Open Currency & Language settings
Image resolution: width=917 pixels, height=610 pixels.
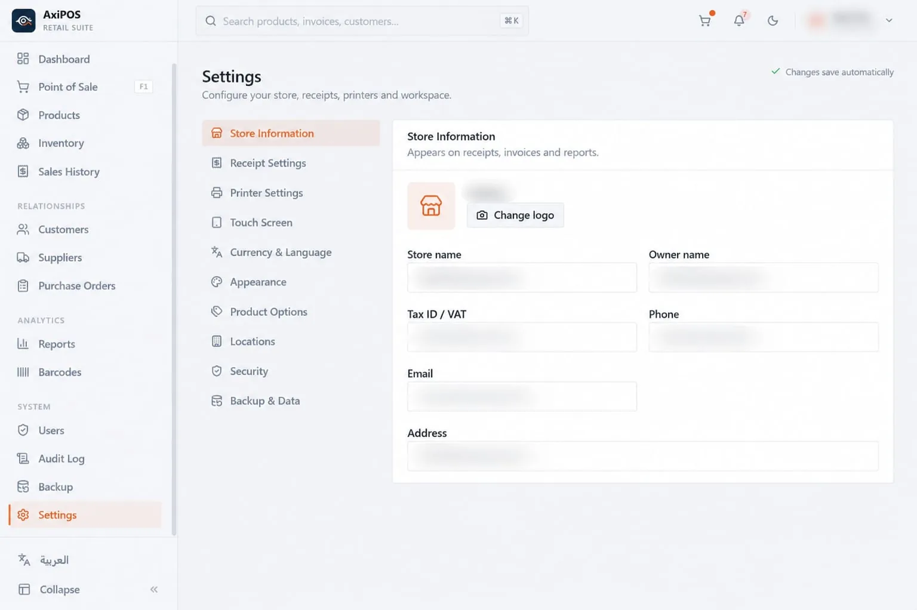coord(291,252)
